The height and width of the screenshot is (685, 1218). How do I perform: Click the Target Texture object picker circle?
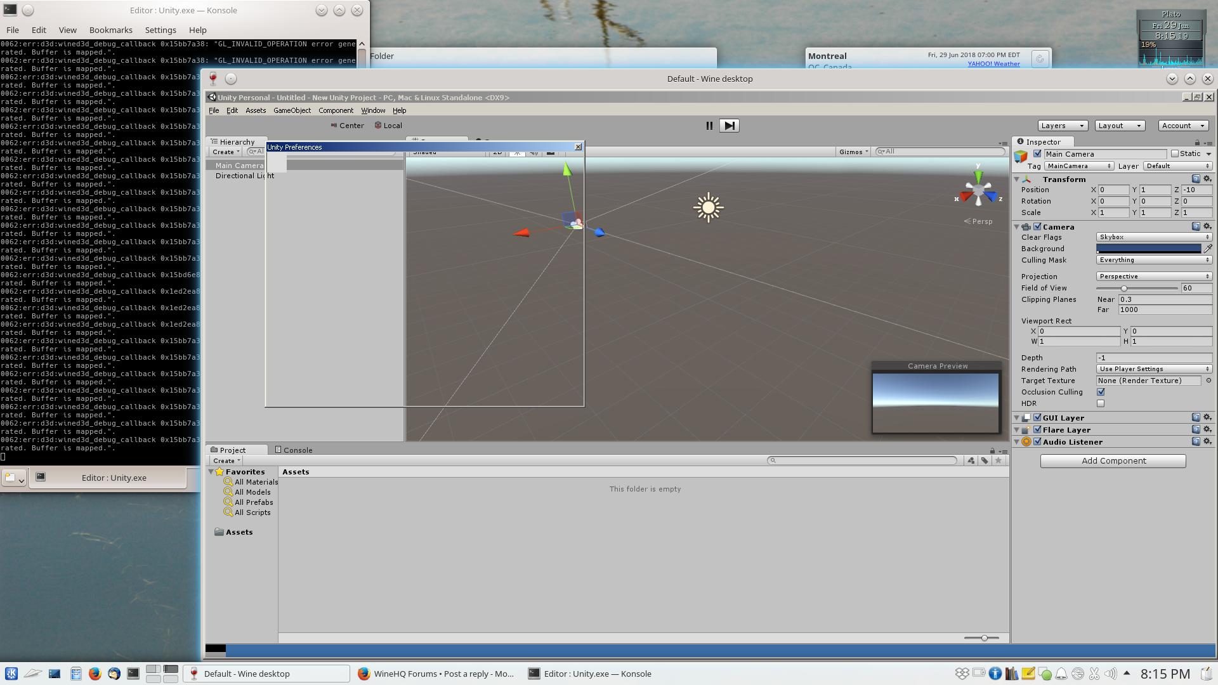[1208, 381]
